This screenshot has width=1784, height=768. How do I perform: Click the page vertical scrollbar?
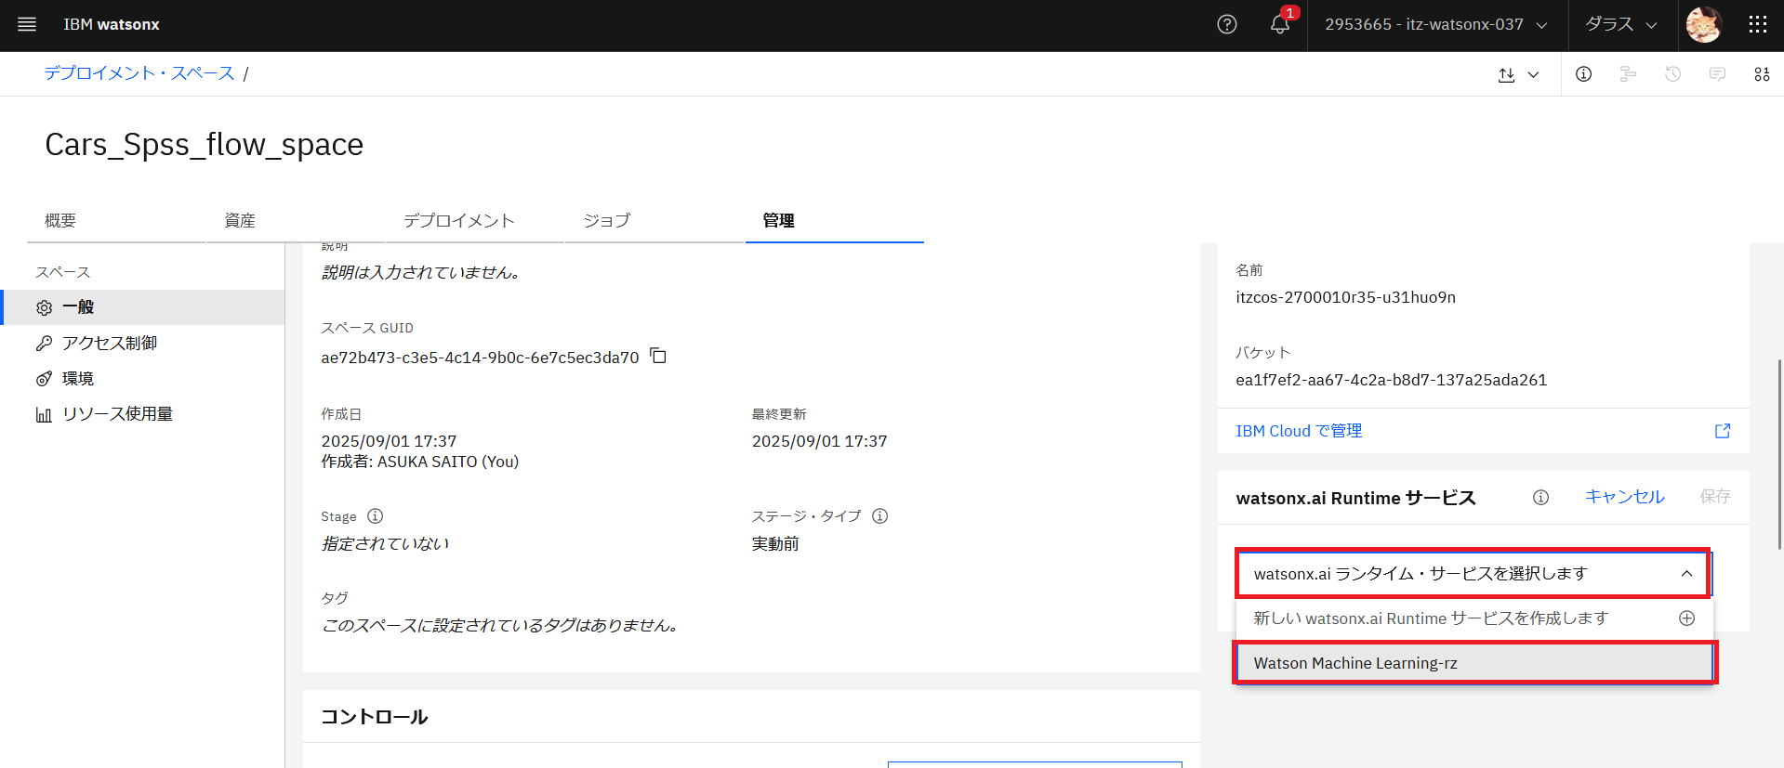(1779, 455)
